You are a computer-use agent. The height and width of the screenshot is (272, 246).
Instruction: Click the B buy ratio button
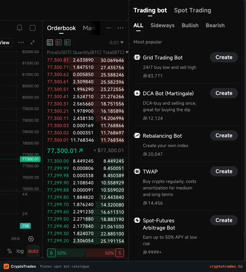pos(51,253)
